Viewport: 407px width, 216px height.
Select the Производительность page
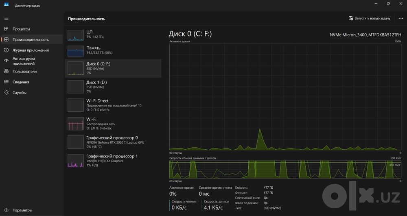pos(32,40)
